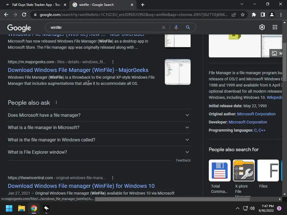The height and width of the screenshot is (215, 287).
Task: Open the Files suggestion tile
Action: click(x=268, y=174)
